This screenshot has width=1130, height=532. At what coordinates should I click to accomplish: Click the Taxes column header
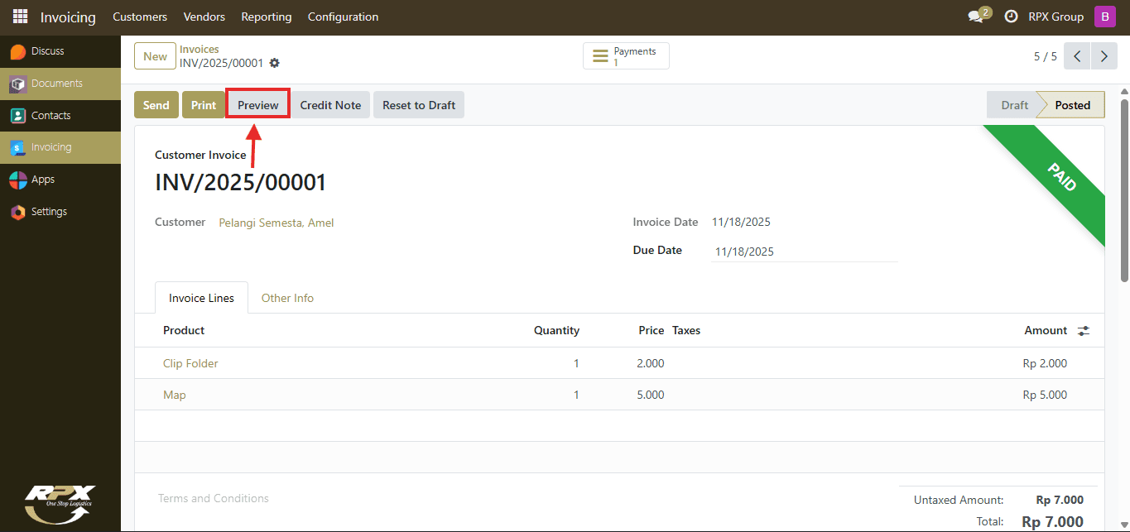[x=686, y=330]
